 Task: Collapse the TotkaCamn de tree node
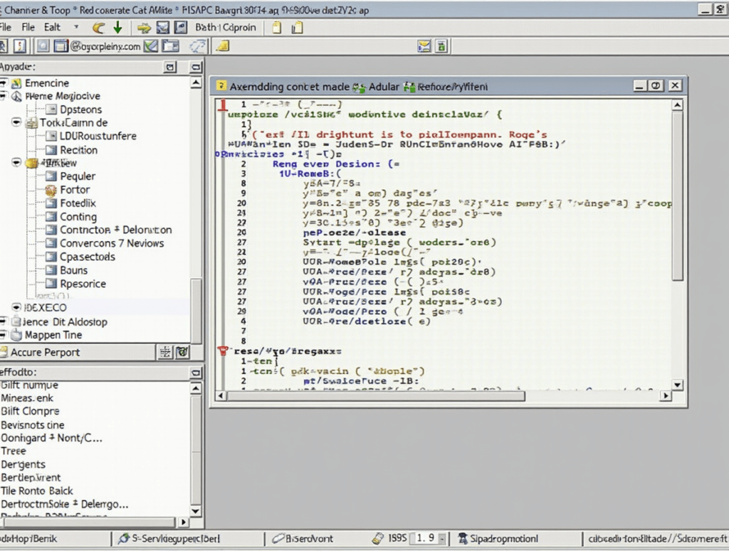[16, 122]
